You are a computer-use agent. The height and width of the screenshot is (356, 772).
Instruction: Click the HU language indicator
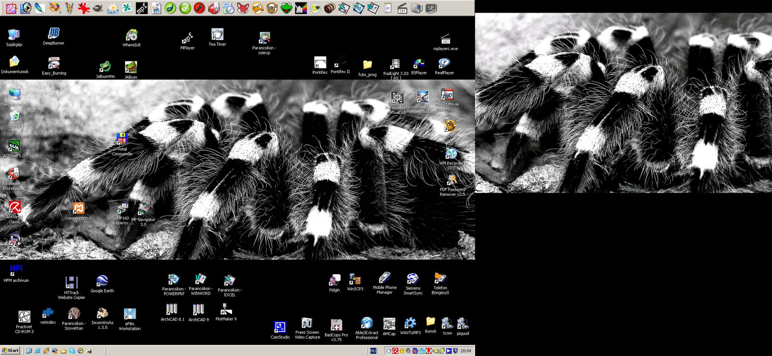point(373,351)
